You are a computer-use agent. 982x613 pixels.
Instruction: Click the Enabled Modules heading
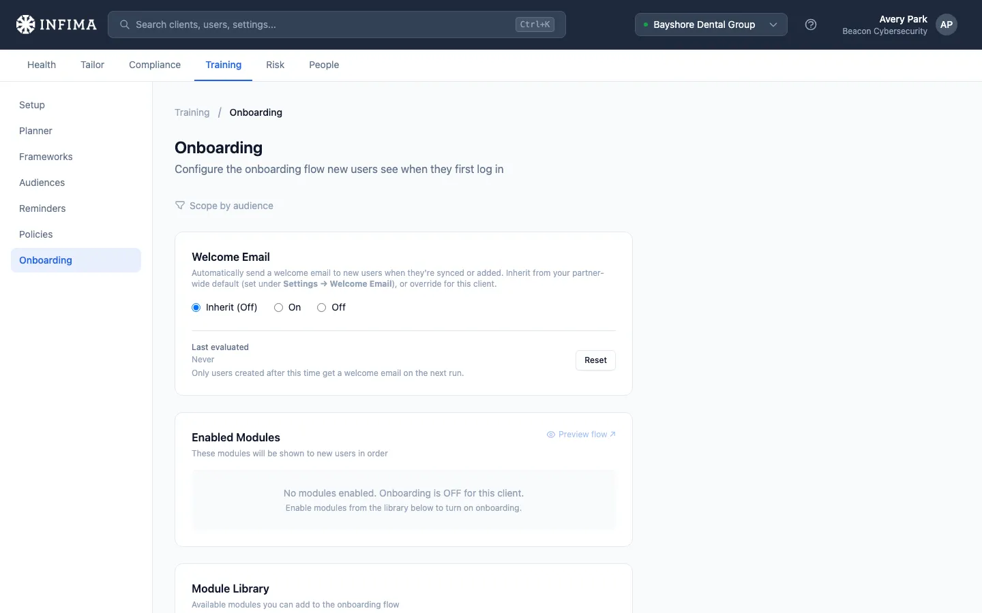point(236,437)
